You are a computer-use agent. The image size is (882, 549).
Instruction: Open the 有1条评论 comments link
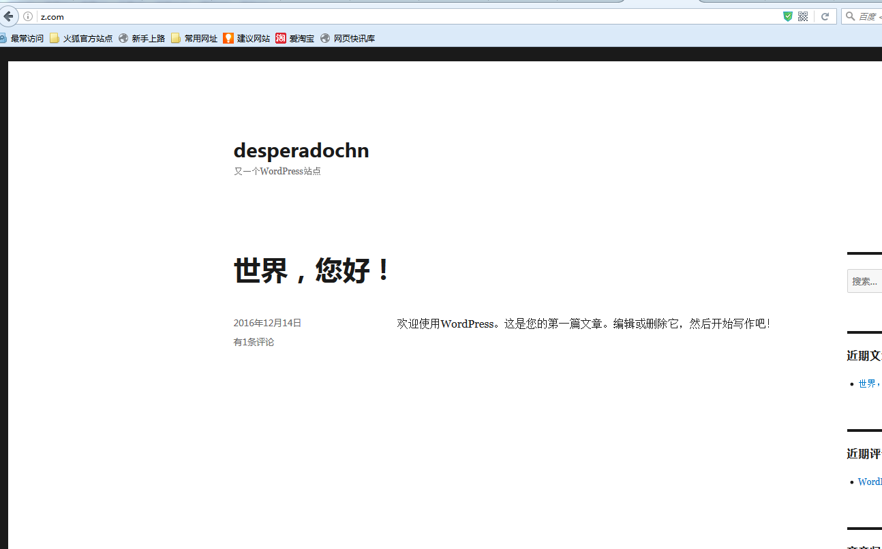tap(254, 342)
